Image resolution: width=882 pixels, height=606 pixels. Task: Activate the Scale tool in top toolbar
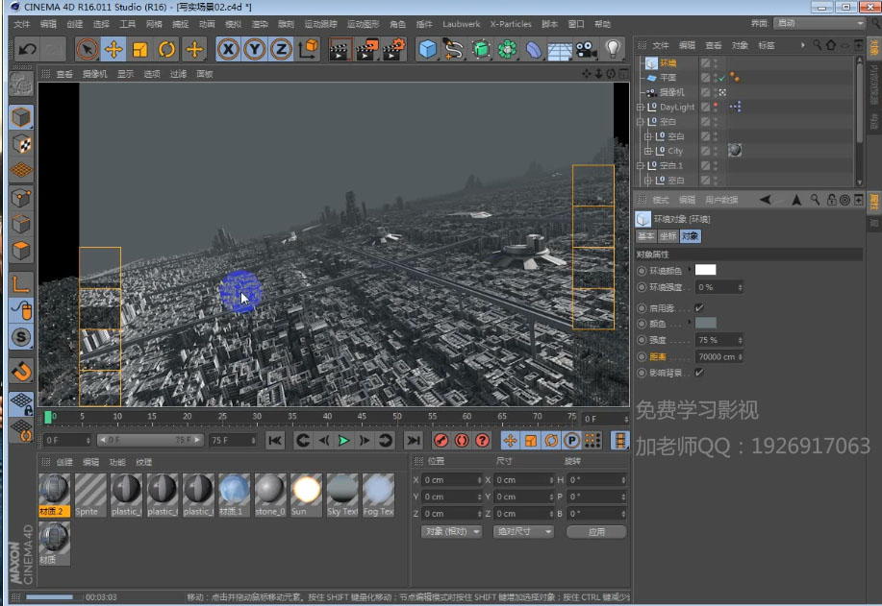[140, 49]
